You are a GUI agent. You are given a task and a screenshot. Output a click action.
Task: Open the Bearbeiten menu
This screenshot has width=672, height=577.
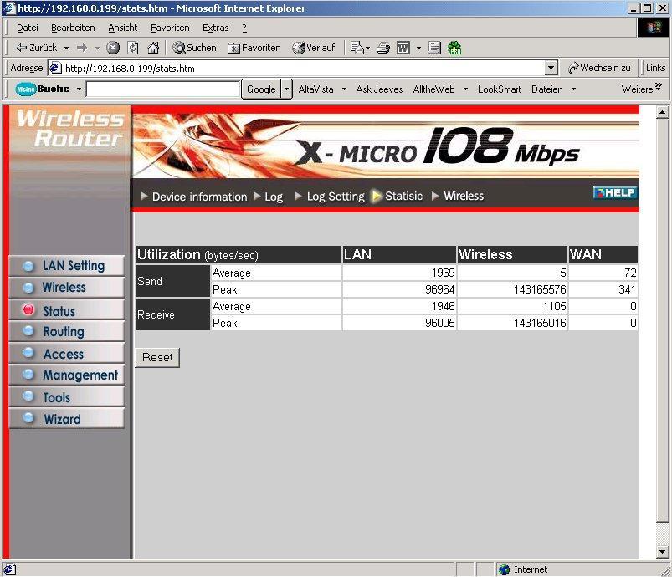pyautogui.click(x=73, y=28)
